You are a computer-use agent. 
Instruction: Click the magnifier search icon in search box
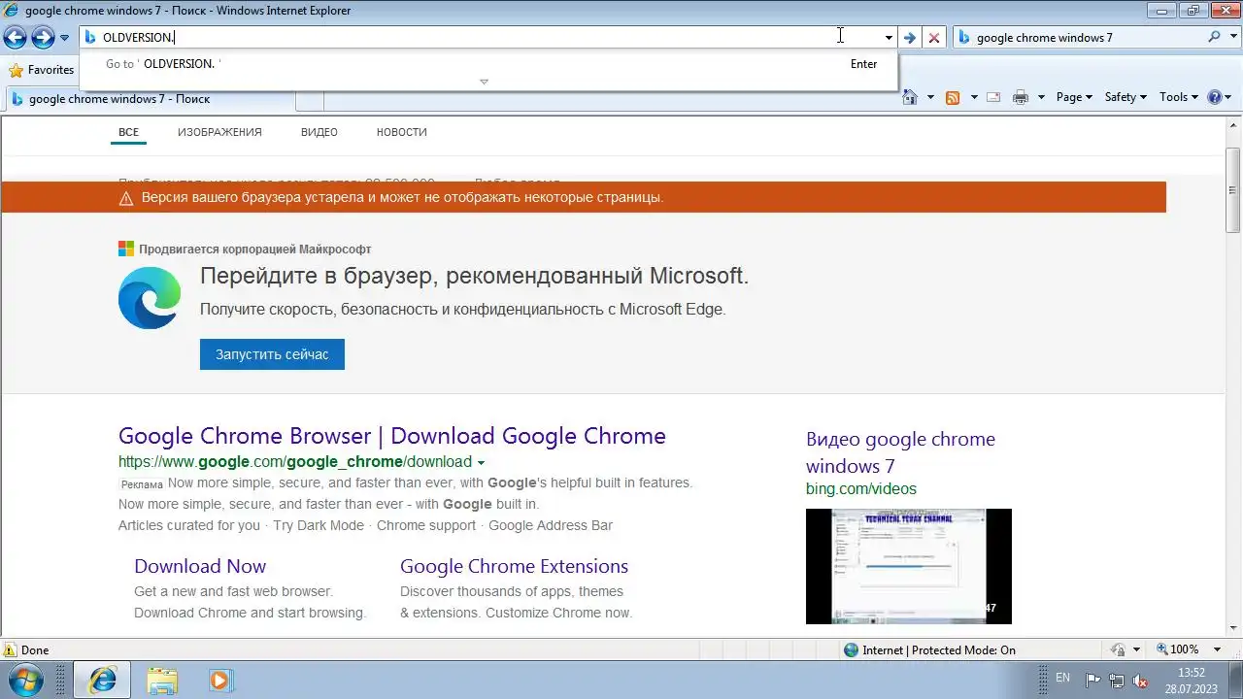(1214, 37)
